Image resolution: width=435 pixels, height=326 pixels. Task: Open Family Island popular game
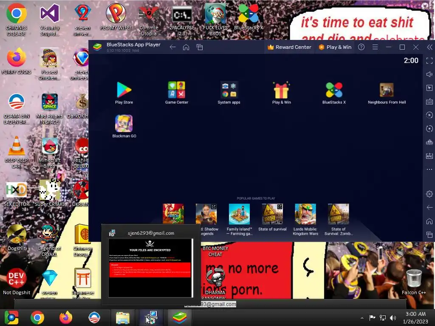click(239, 219)
